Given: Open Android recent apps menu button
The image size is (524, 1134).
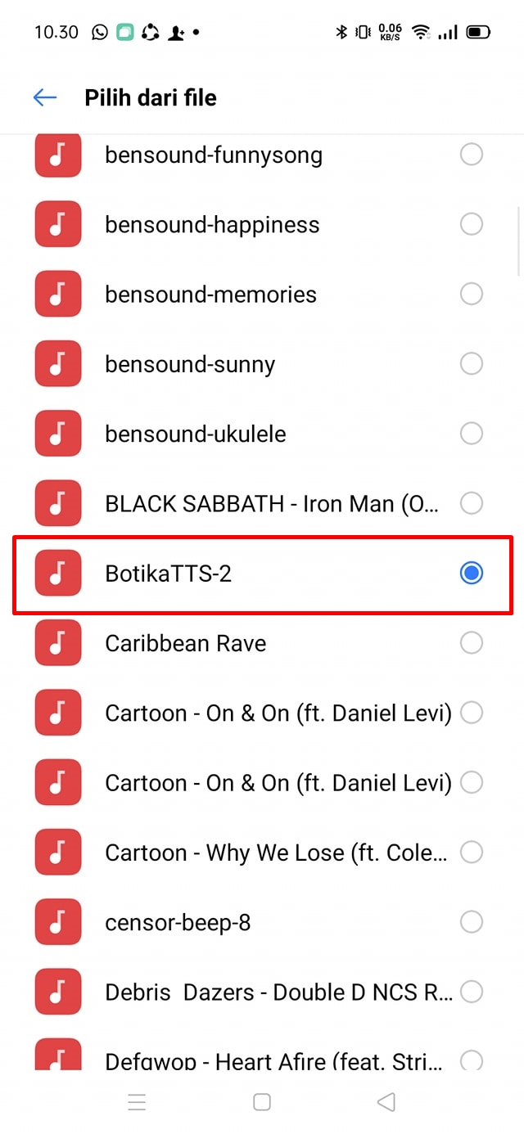Looking at the screenshot, I should point(137,1102).
